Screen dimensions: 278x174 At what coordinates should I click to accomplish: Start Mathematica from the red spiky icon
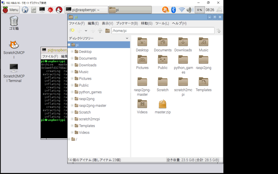(x=50, y=10)
